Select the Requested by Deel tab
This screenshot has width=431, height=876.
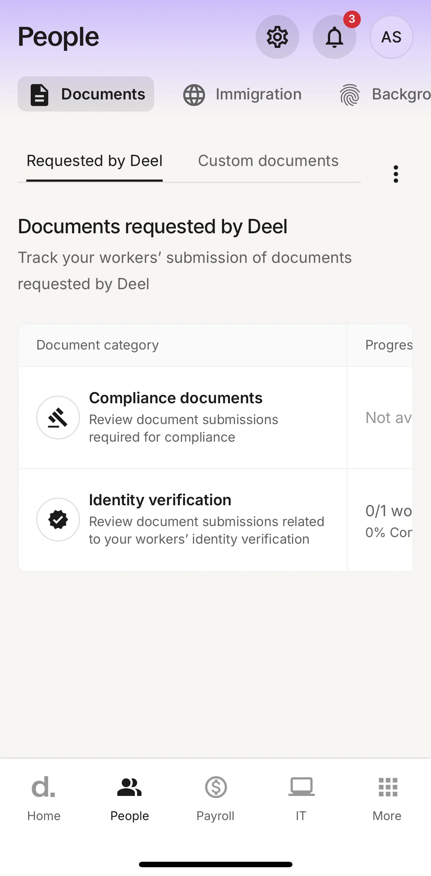coord(94,161)
